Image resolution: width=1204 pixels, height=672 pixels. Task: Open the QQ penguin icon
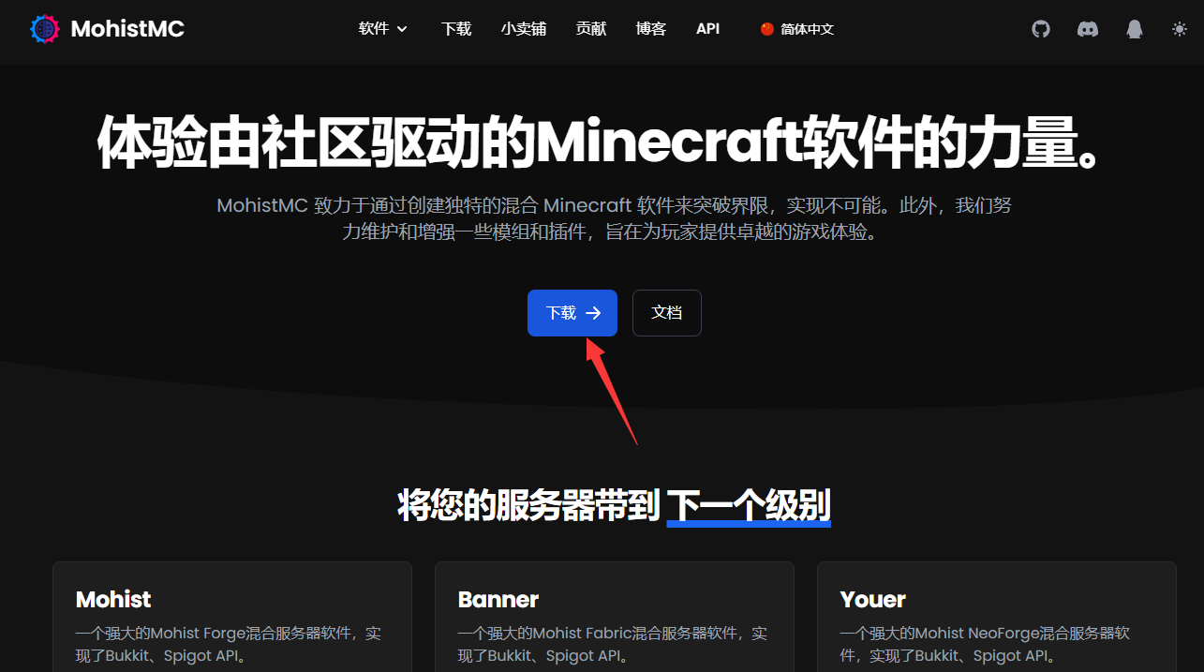(1135, 29)
